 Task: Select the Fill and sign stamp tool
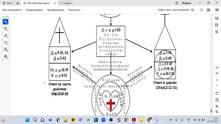point(6,56)
